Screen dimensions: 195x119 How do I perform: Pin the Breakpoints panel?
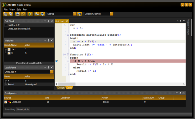pyautogui.click(x=180, y=93)
